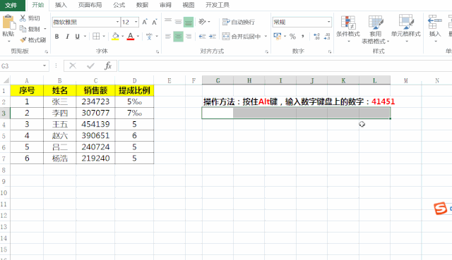452x260 pixels.
Task: Select column G header
Action: 218,80
